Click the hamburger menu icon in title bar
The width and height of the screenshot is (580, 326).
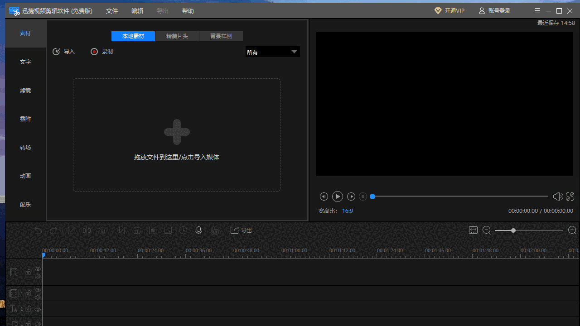(x=537, y=11)
